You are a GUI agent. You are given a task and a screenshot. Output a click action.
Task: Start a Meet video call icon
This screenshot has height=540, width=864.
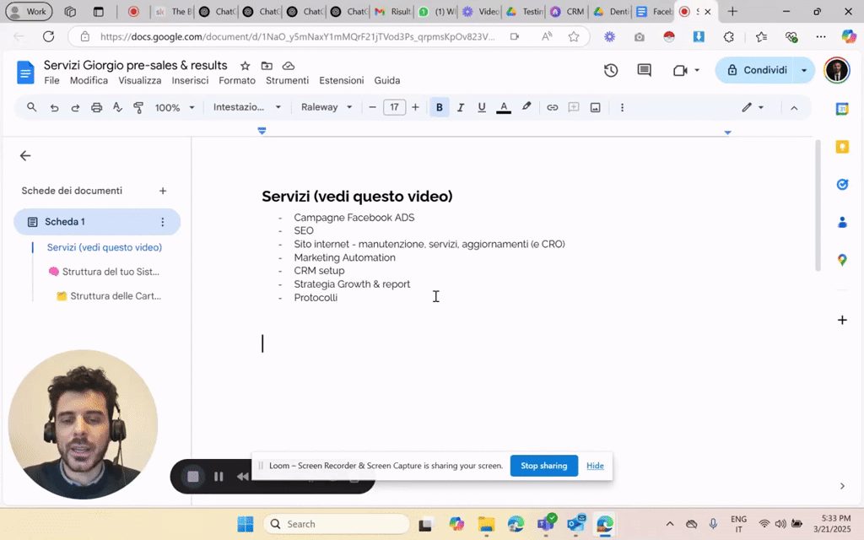tap(680, 71)
